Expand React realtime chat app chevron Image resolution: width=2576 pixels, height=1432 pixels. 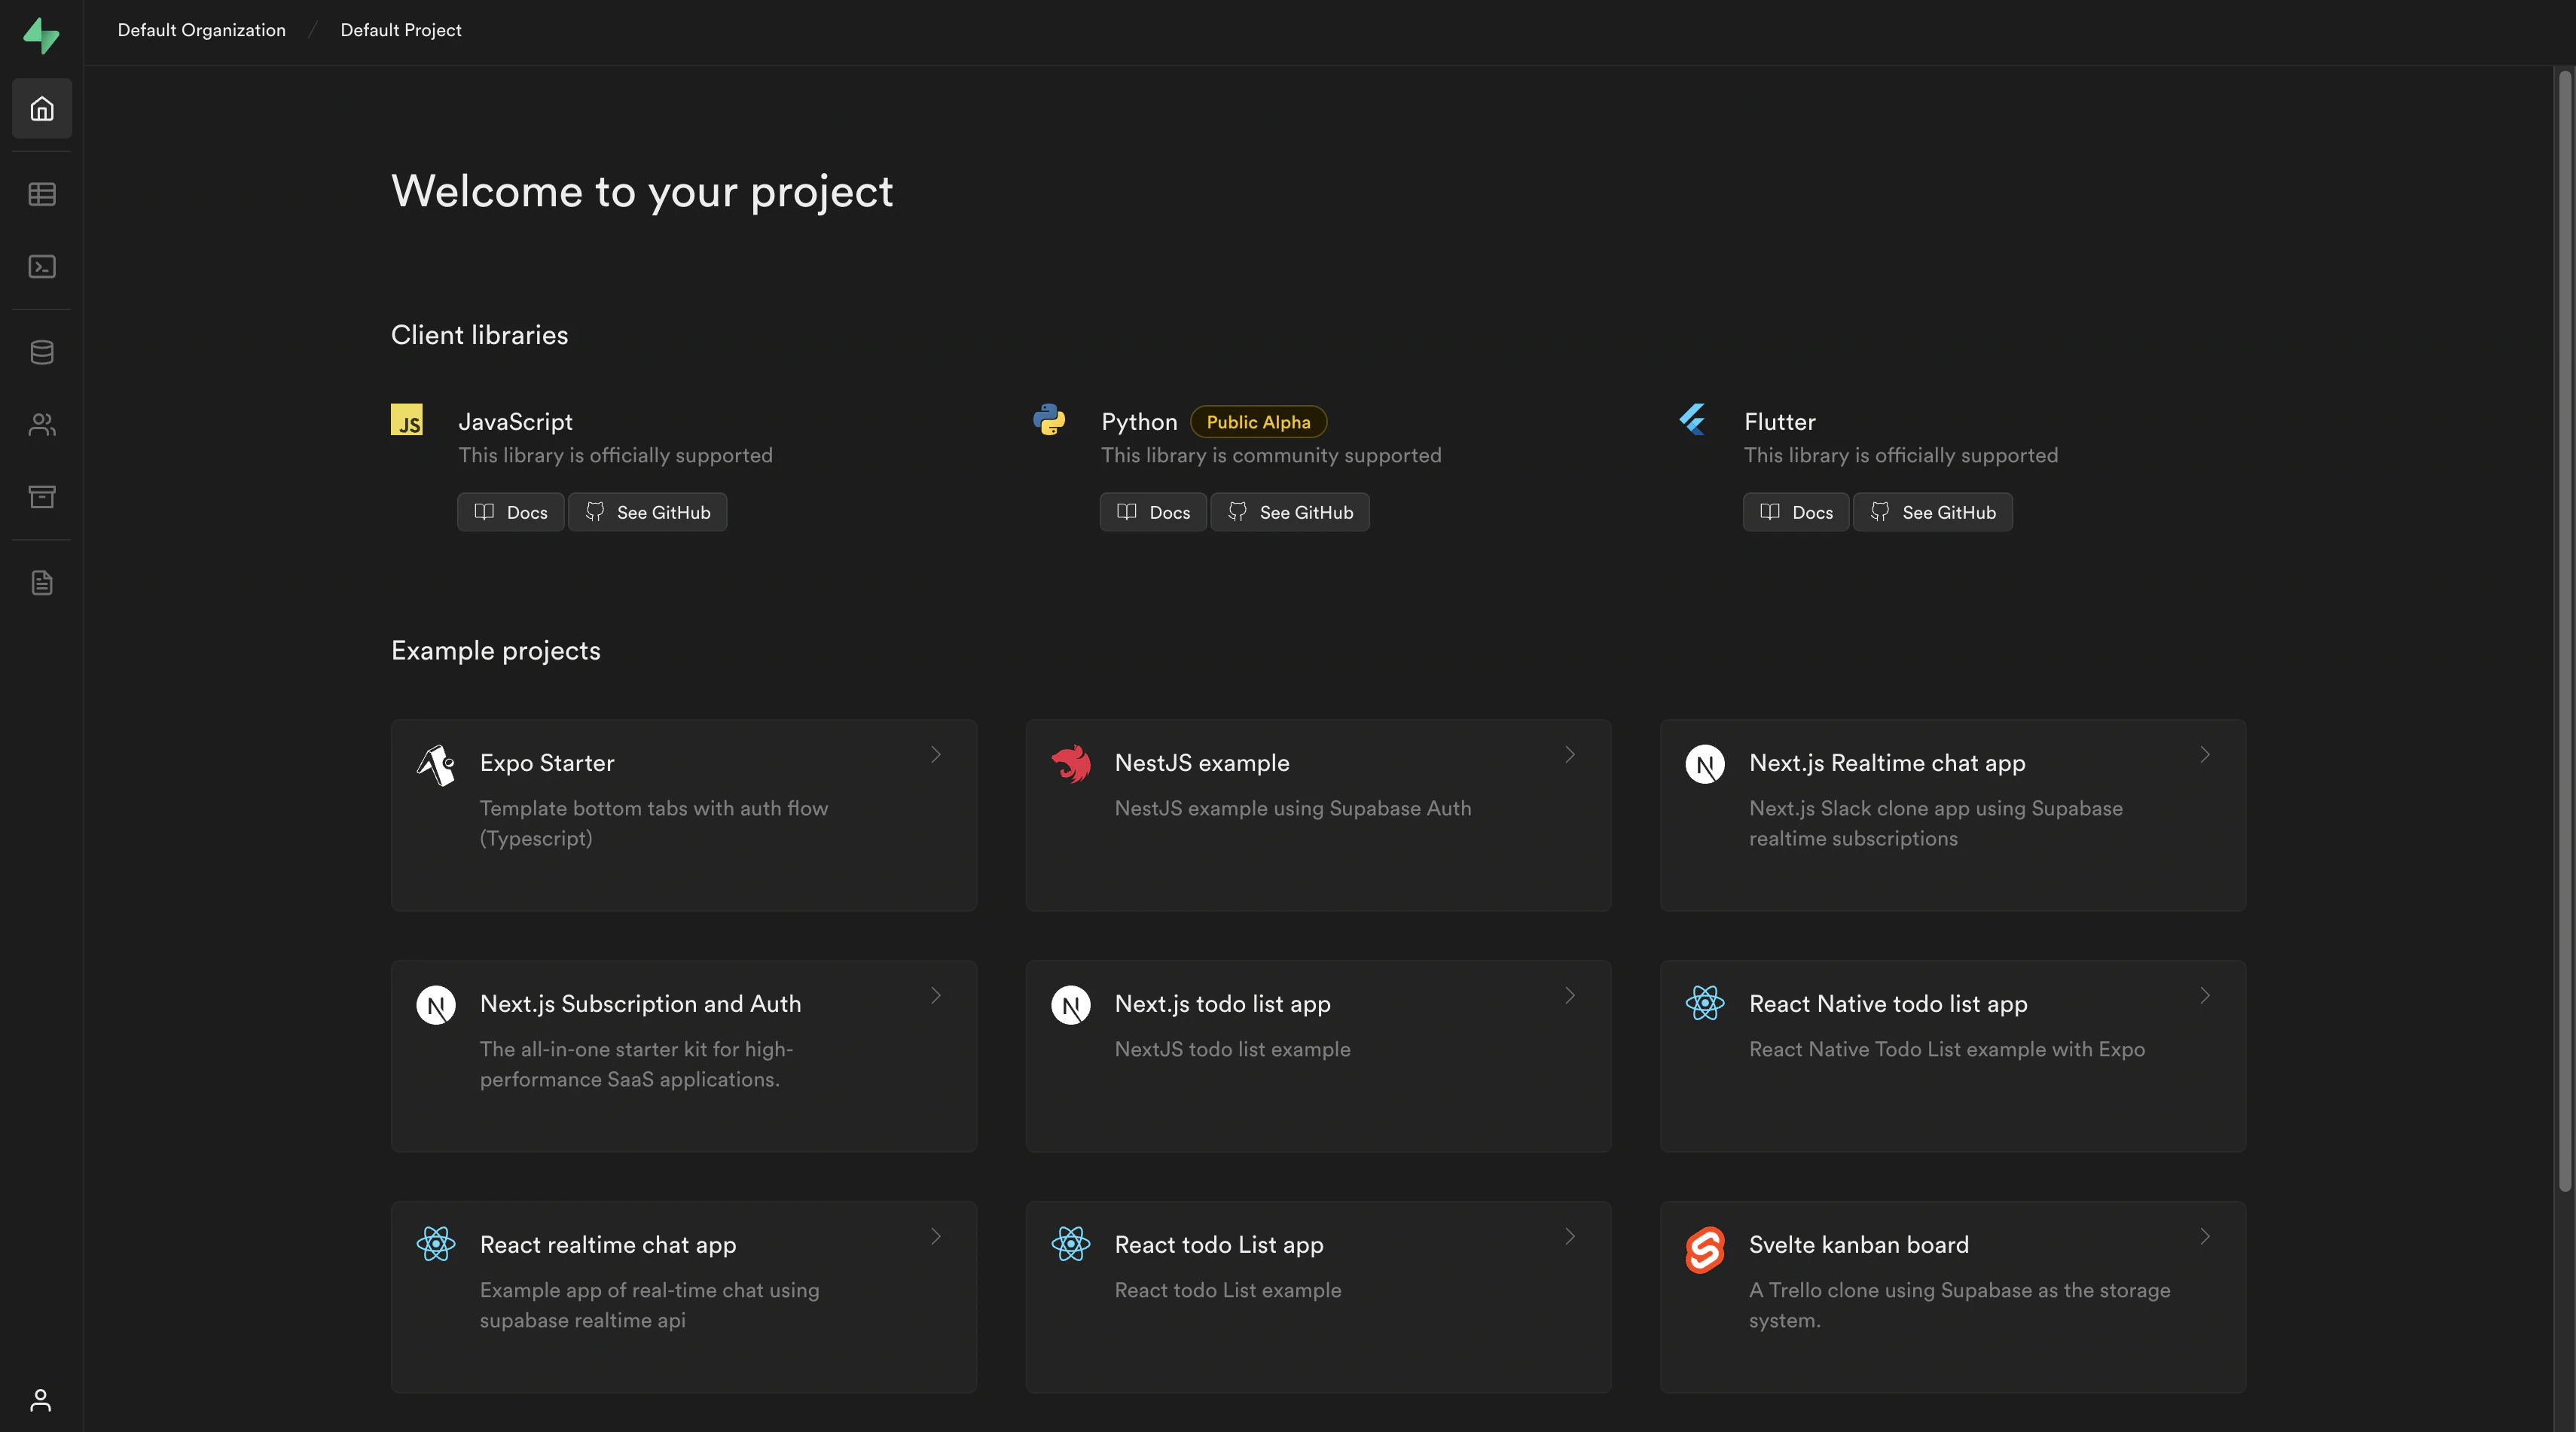point(936,1236)
